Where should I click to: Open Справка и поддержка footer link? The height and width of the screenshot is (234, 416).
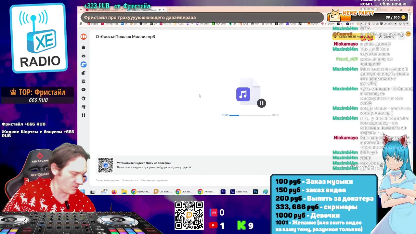point(108,180)
